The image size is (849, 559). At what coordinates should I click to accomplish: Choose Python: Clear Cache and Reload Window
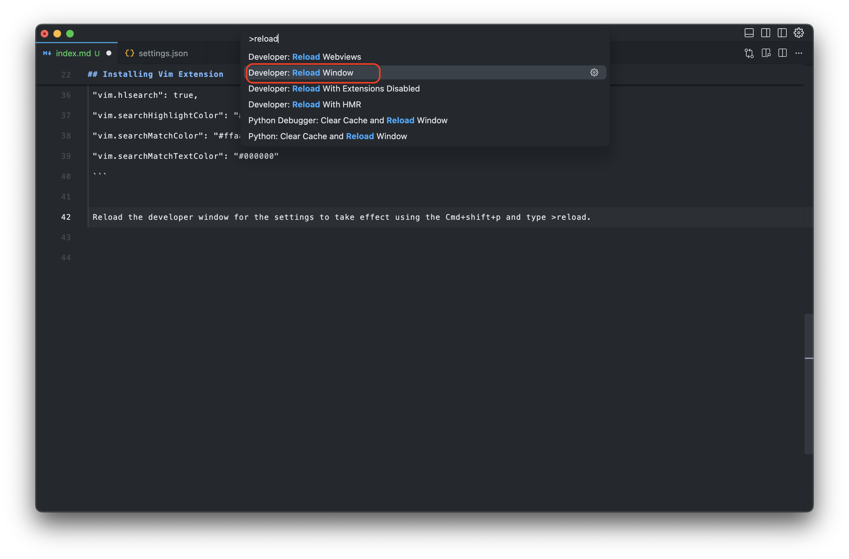tap(425, 136)
